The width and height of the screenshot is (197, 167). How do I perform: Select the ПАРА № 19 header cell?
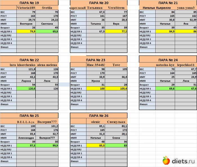(29, 3)
